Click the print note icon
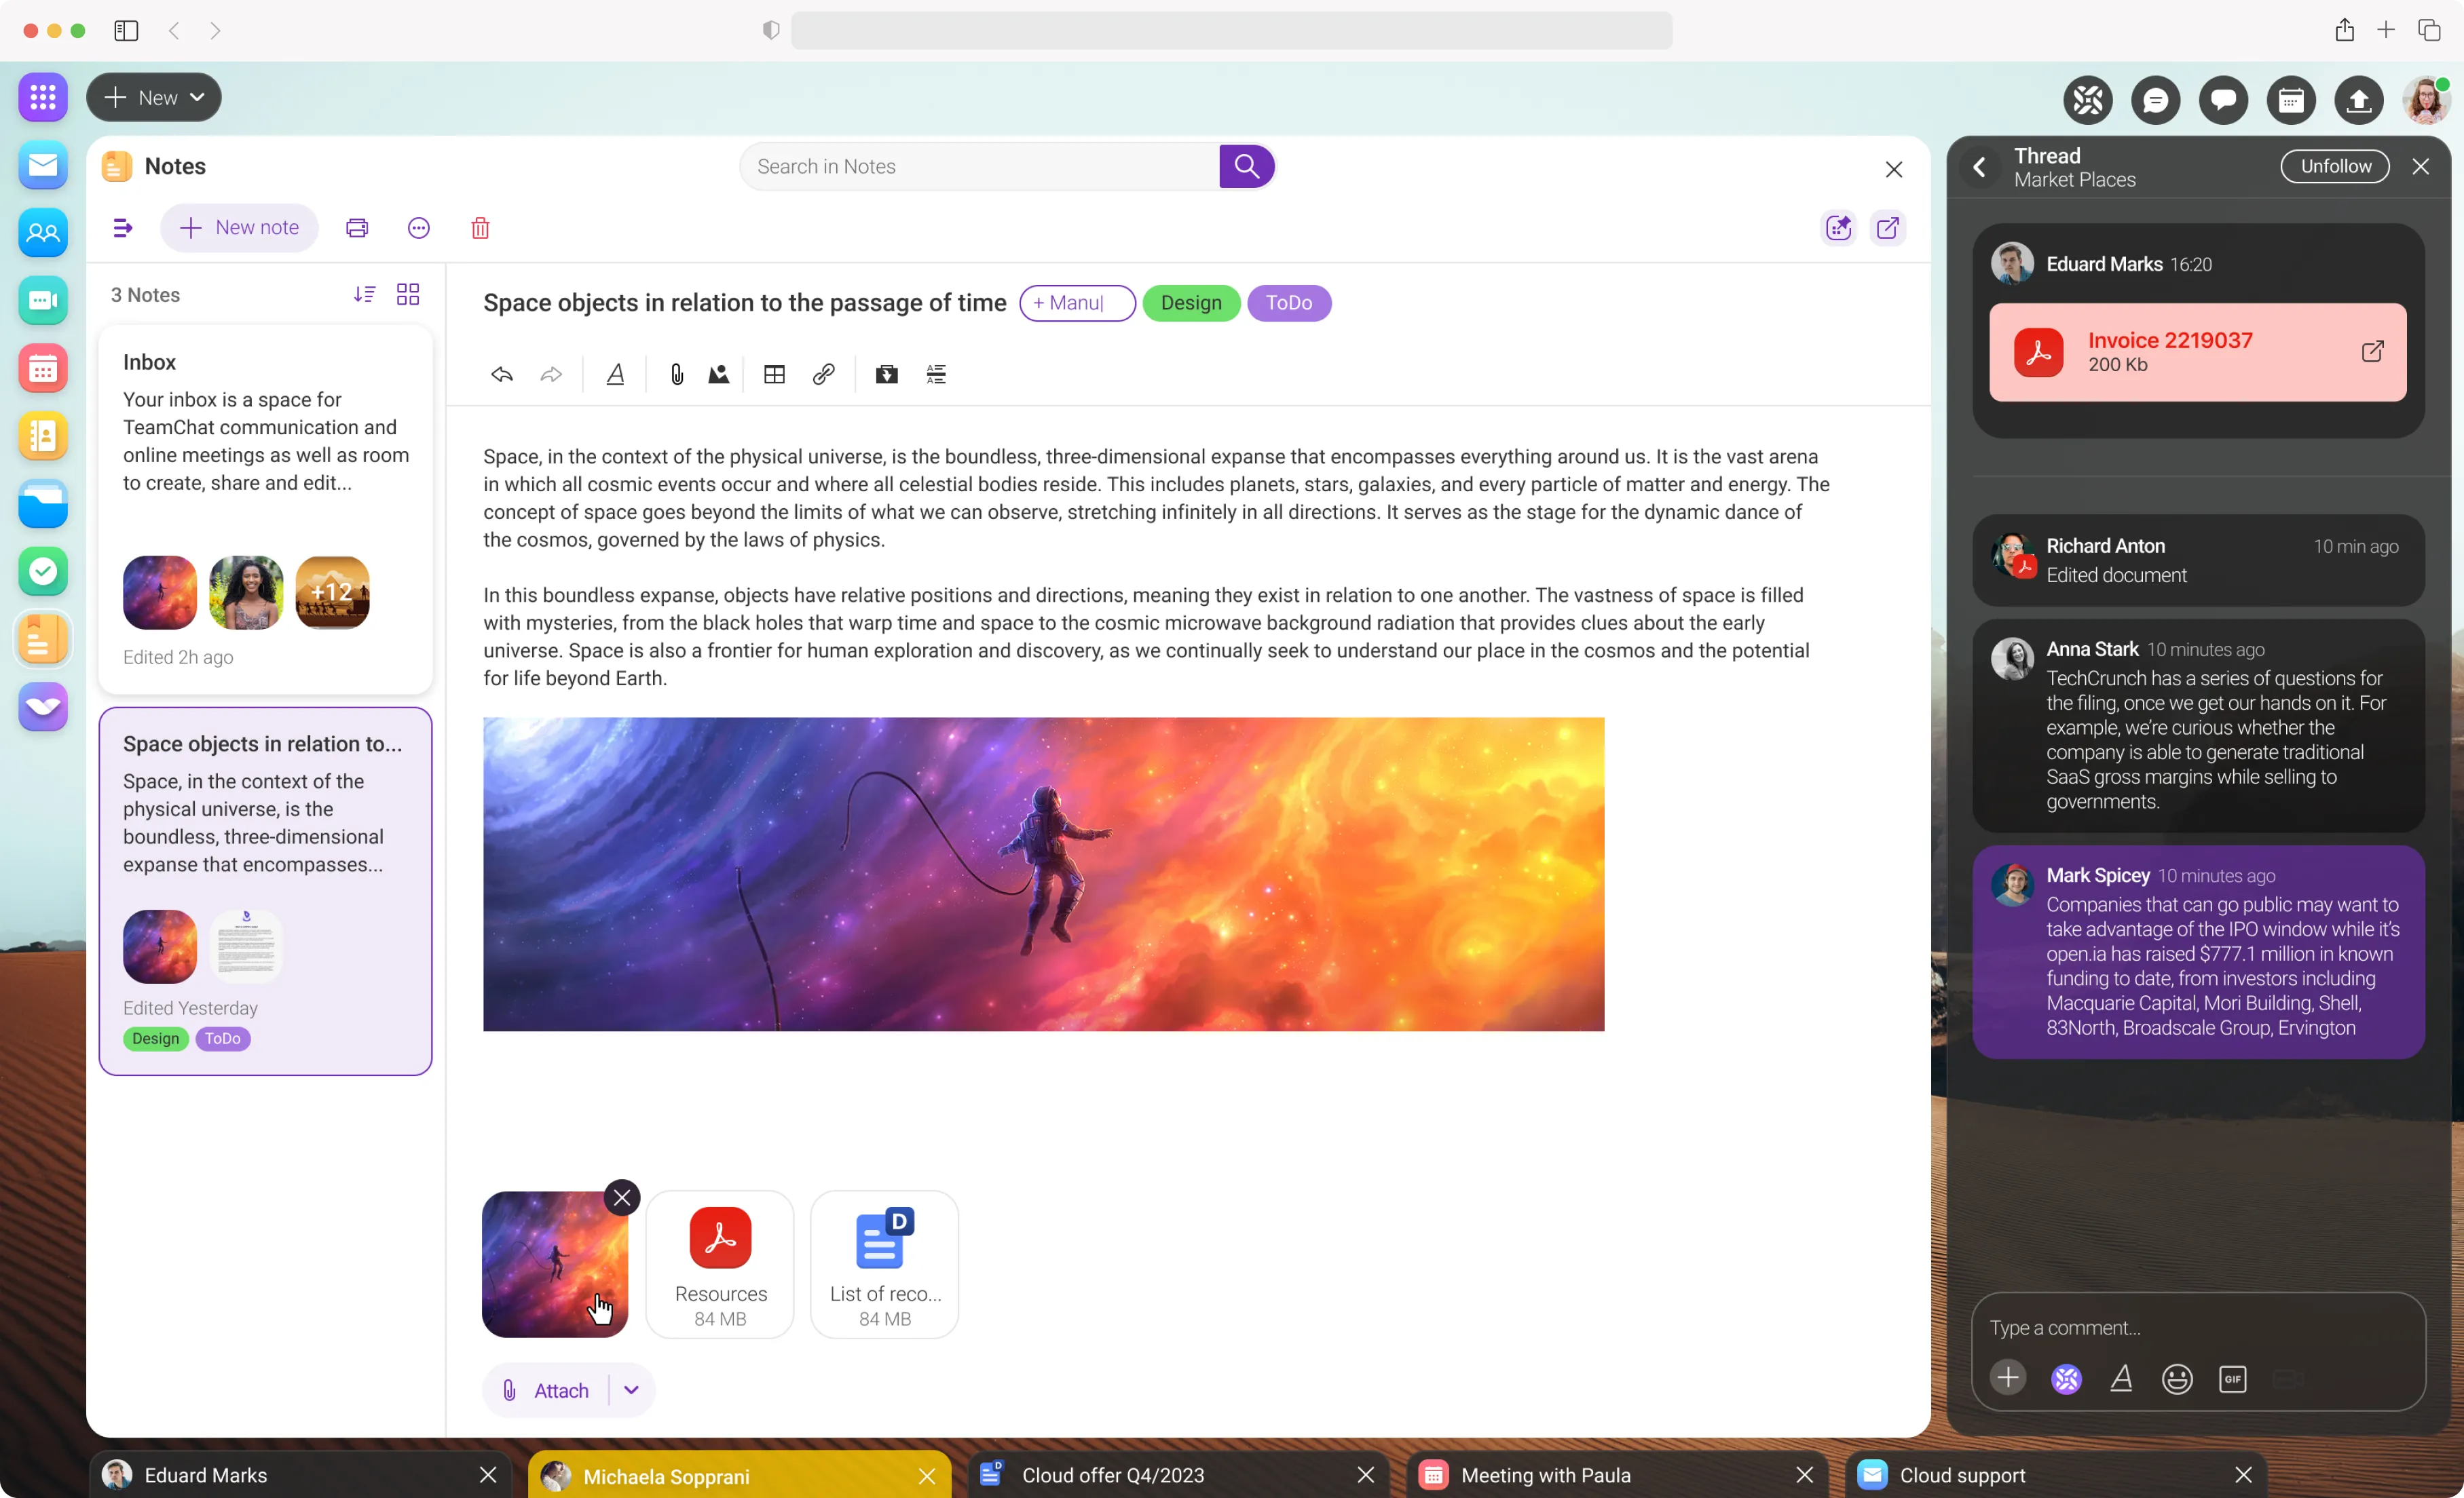The image size is (2464, 1498). 357,228
